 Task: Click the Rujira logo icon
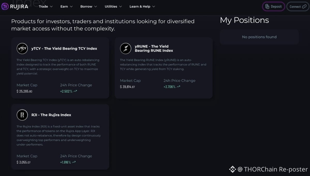[5, 6]
